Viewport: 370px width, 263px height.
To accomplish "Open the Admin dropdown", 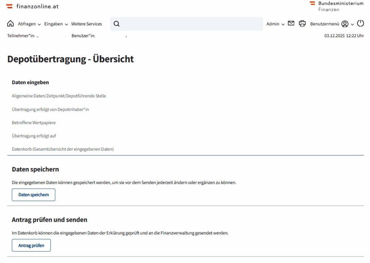I will pyautogui.click(x=275, y=24).
